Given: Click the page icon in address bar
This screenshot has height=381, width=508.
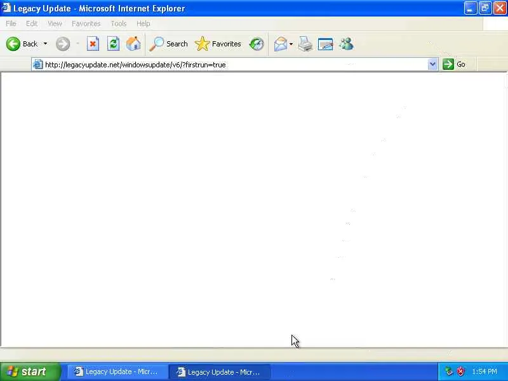Looking at the screenshot, I should 37,65.
